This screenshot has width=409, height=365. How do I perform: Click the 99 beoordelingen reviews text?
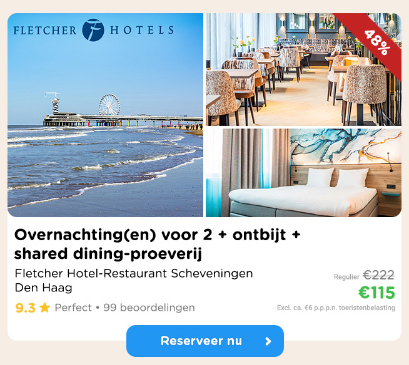click(x=149, y=308)
